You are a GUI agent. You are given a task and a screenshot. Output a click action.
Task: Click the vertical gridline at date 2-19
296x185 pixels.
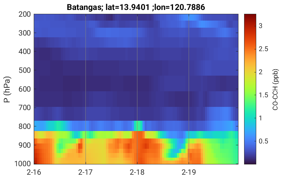(x=189, y=89)
